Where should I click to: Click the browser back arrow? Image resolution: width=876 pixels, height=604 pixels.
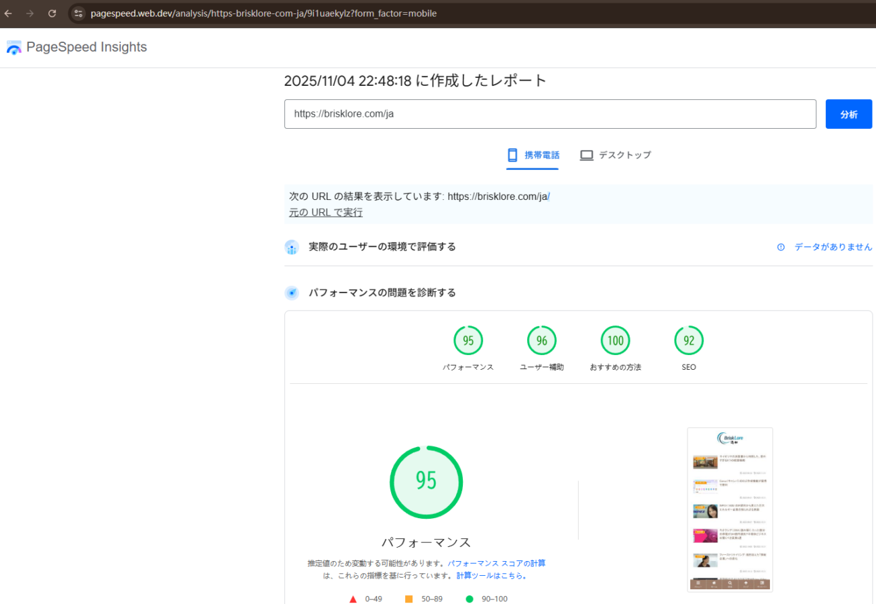pyautogui.click(x=8, y=13)
